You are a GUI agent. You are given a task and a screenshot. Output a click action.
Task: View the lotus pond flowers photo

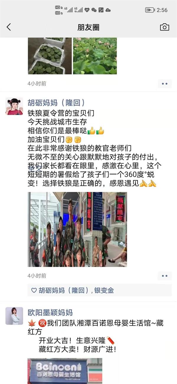point(95,56)
